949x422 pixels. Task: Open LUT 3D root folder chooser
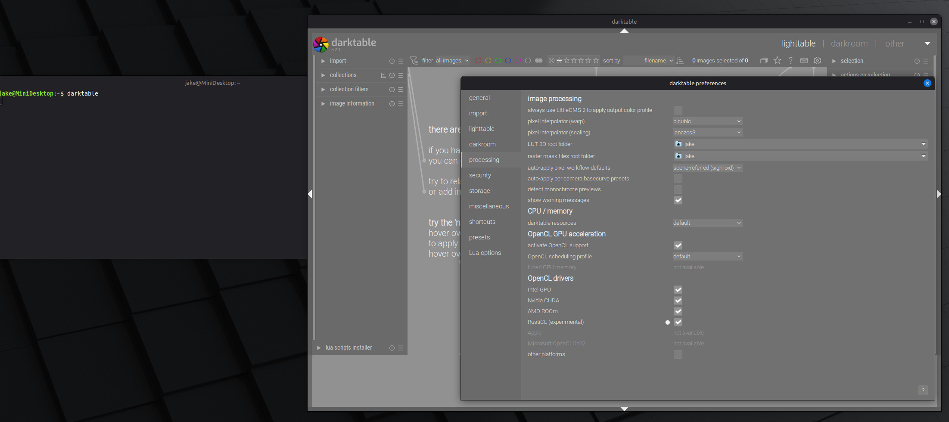[800, 144]
